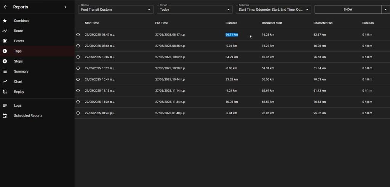Open the Combined report star icon
The image size is (390, 187).
pyautogui.click(x=5, y=21)
